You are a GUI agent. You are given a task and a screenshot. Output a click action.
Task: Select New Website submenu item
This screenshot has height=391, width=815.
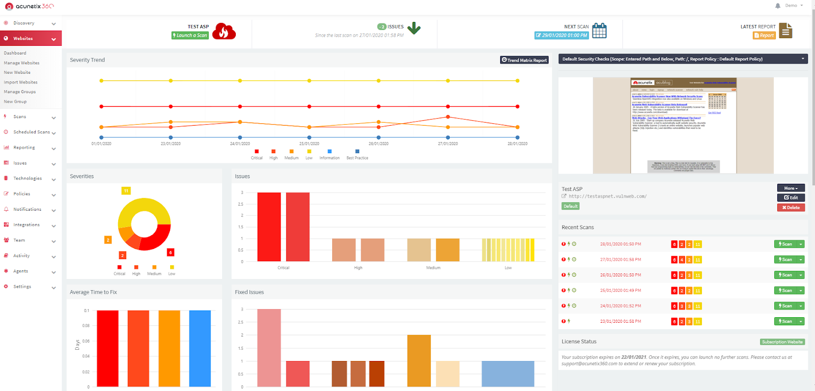pos(17,72)
